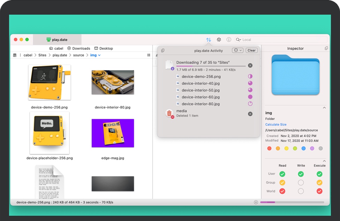Detach the Inspector panel with its pop-out icon
Image resolution: width=340 pixels, height=221 pixels.
tap(326, 48)
